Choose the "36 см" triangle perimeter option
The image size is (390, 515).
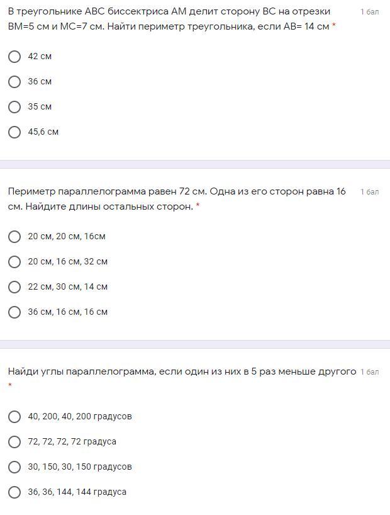14,82
